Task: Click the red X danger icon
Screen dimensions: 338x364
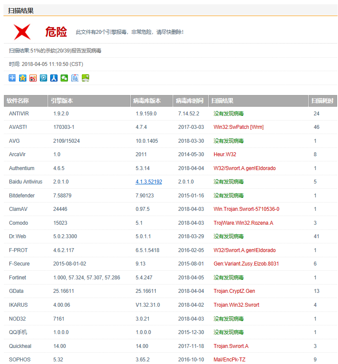Action: point(22,32)
